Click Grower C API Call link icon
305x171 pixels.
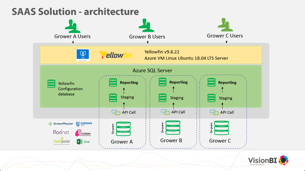(214, 112)
